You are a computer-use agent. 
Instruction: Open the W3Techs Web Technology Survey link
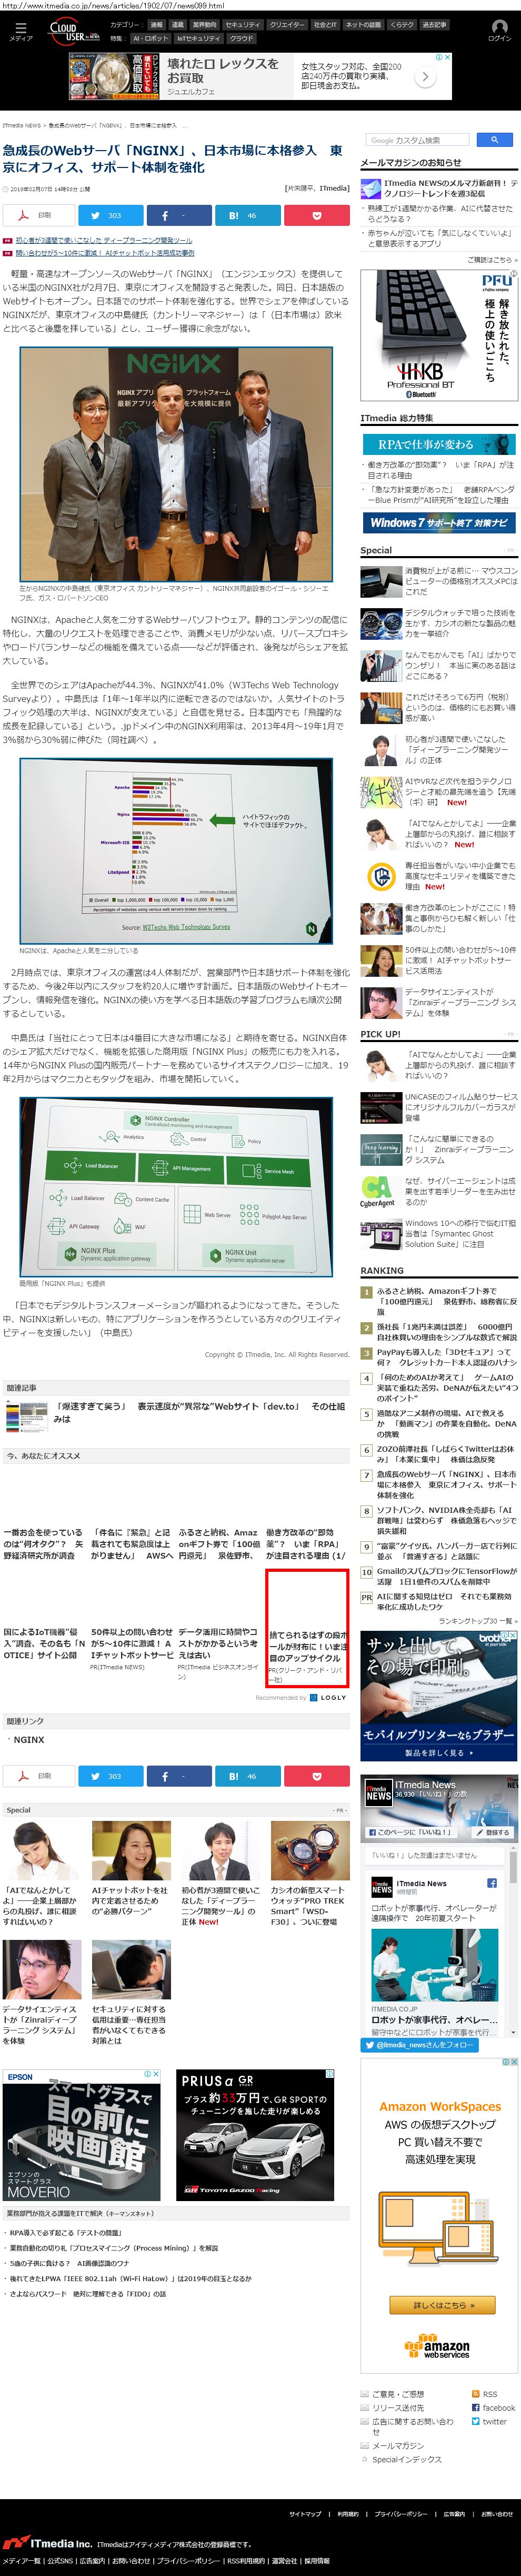click(187, 927)
